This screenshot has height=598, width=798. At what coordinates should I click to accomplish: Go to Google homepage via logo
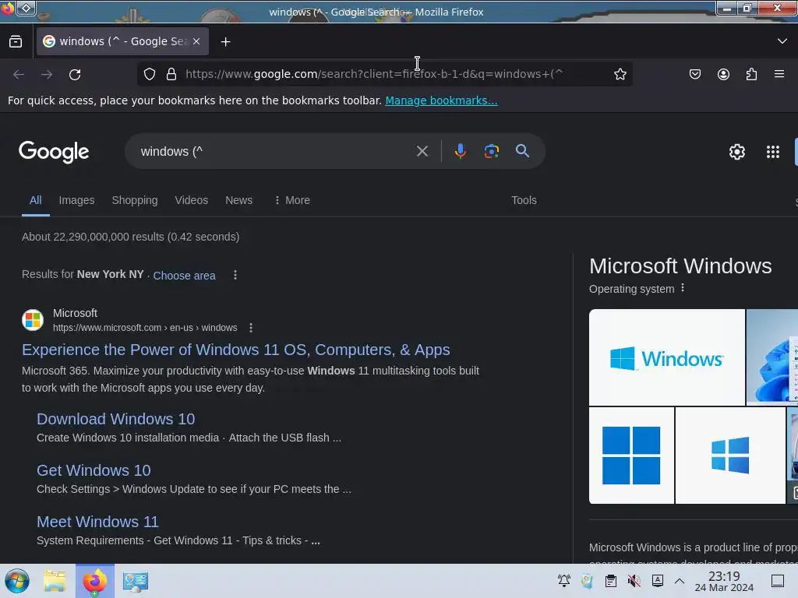pos(54,152)
